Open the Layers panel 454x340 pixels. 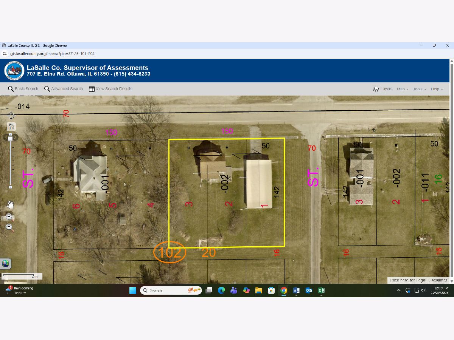383,89
